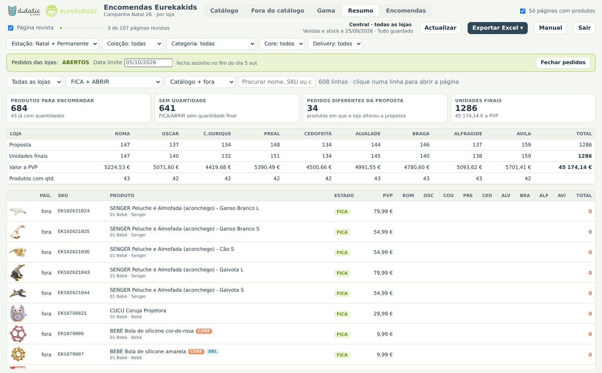Open the Categoria filter dropdown
The width and height of the screenshot is (602, 373).
[211, 44]
